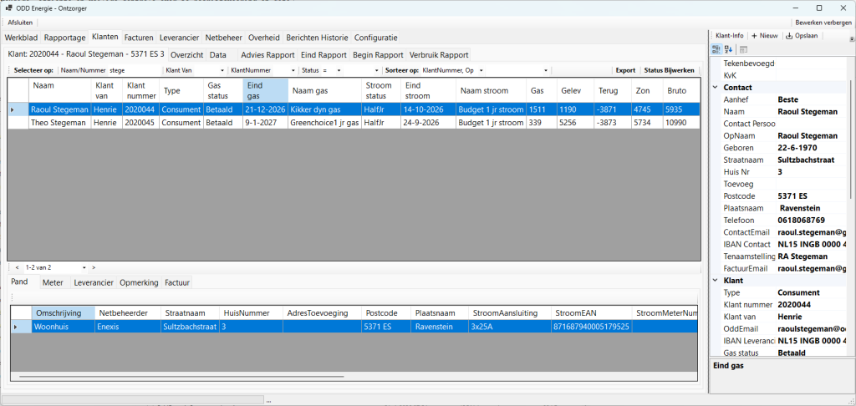Open the Property Pages icon

[743, 49]
